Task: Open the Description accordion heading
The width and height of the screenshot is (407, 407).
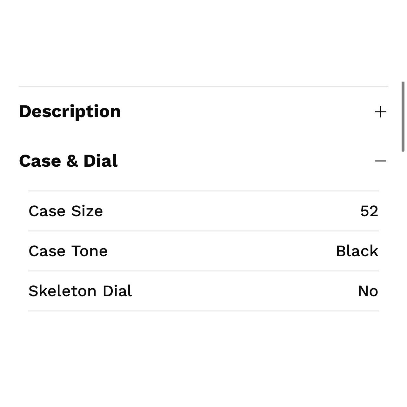Action: (x=70, y=112)
